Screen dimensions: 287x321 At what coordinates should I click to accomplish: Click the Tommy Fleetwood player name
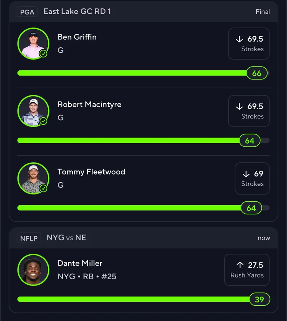click(91, 172)
